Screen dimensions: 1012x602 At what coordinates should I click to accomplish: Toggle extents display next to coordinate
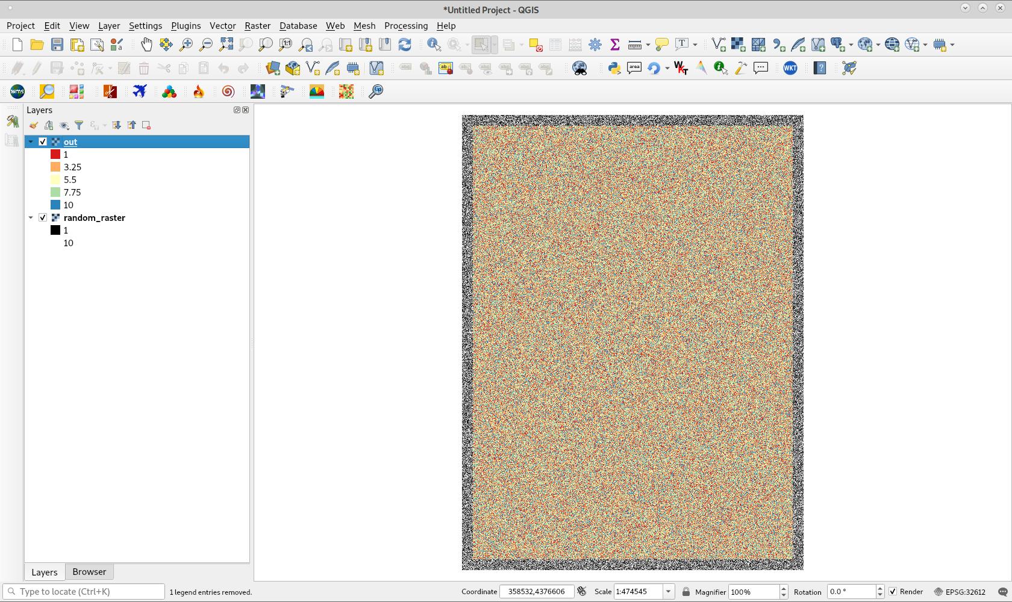581,592
